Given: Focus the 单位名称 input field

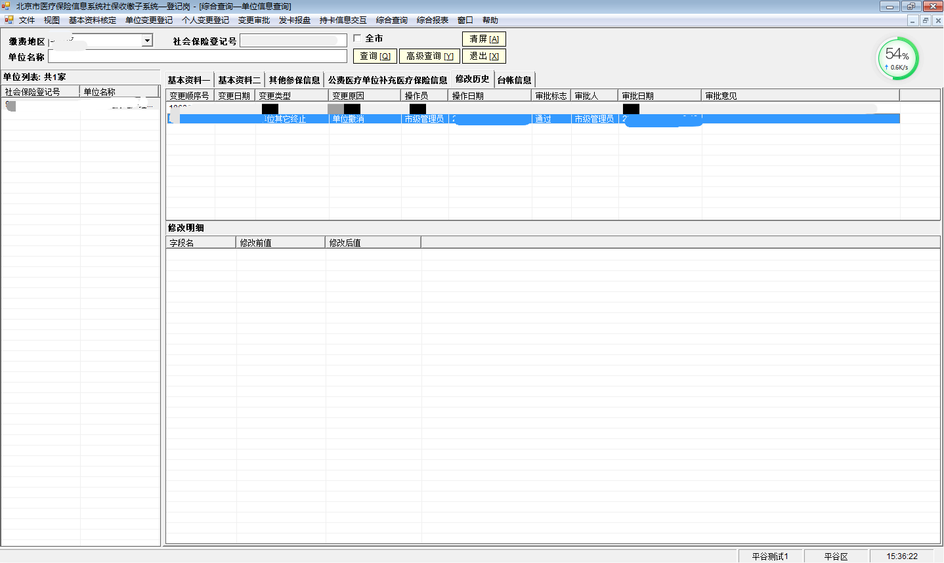Looking at the screenshot, I should (197, 57).
